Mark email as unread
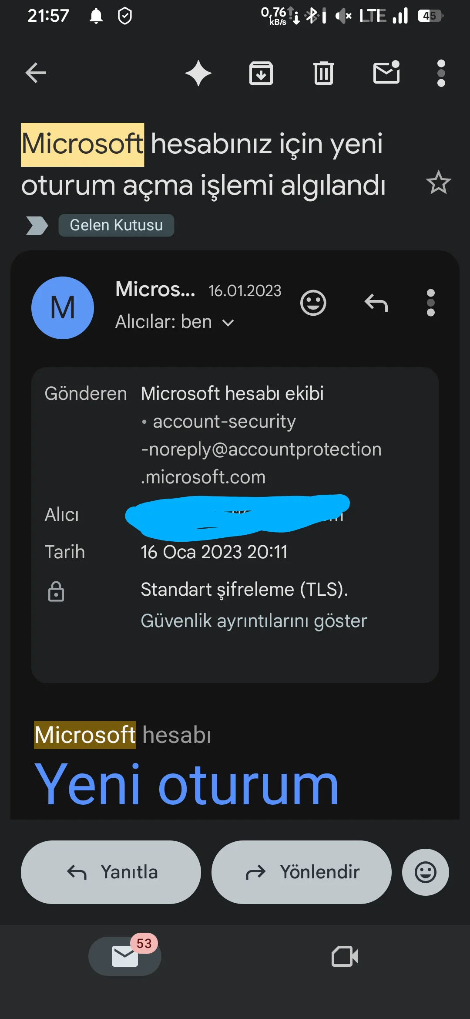The image size is (470, 1019). (x=386, y=72)
